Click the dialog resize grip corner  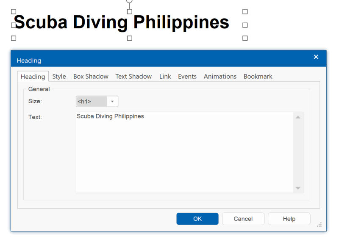point(319,225)
